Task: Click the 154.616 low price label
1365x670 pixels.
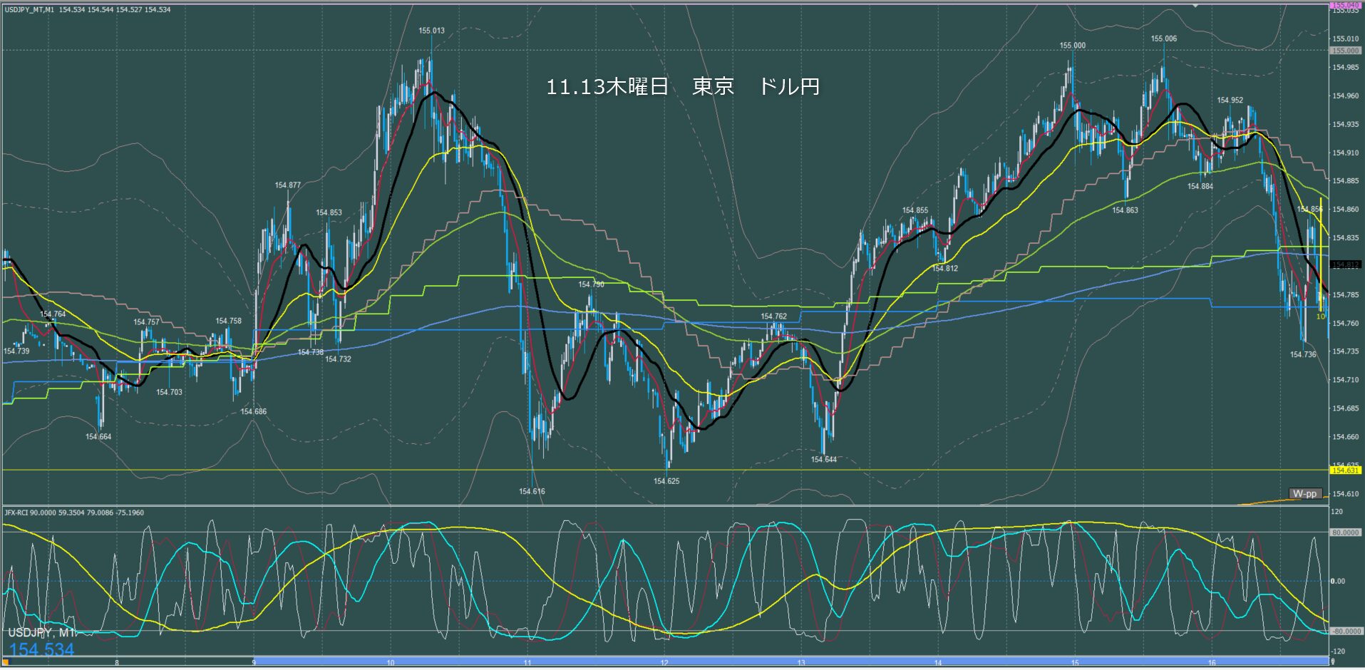Action: point(532,491)
